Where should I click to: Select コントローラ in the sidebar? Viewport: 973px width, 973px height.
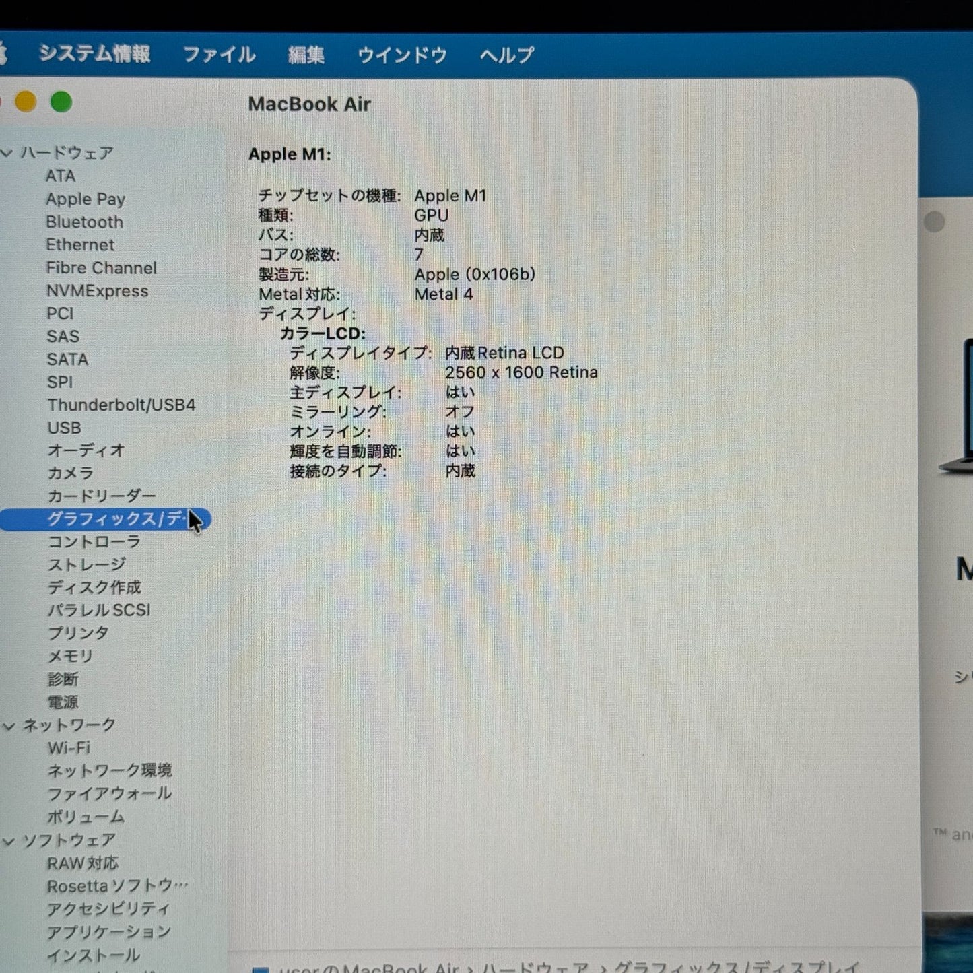(x=94, y=542)
